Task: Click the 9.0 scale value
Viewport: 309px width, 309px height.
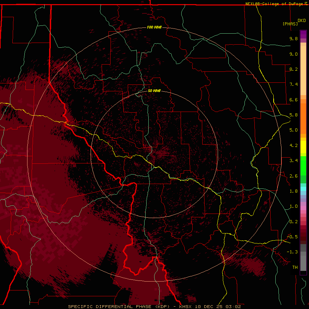Action: pyautogui.click(x=294, y=54)
